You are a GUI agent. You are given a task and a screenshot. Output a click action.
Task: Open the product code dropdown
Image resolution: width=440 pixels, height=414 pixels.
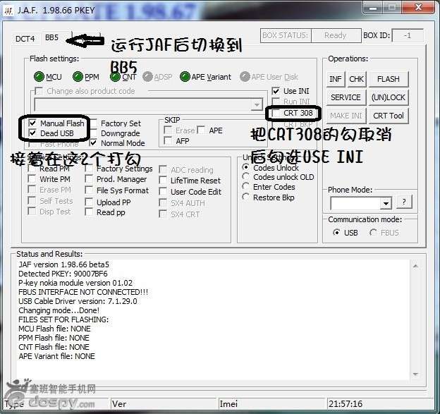[257, 104]
